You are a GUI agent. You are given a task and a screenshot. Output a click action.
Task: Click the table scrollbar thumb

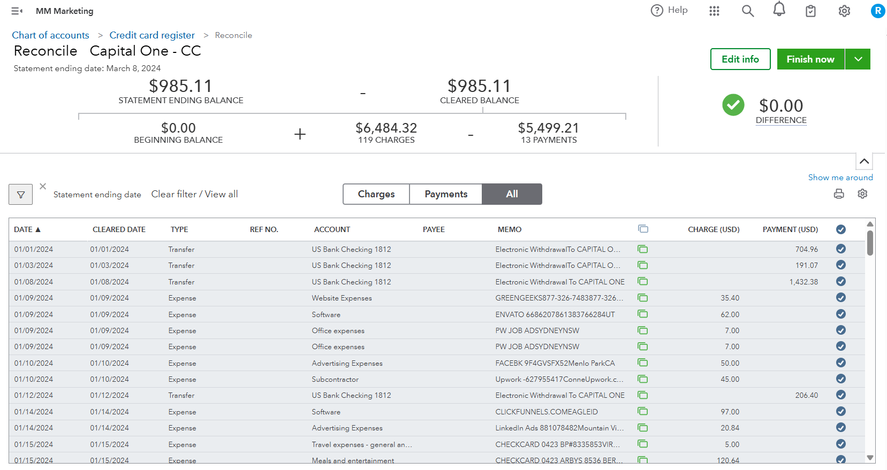pyautogui.click(x=870, y=243)
